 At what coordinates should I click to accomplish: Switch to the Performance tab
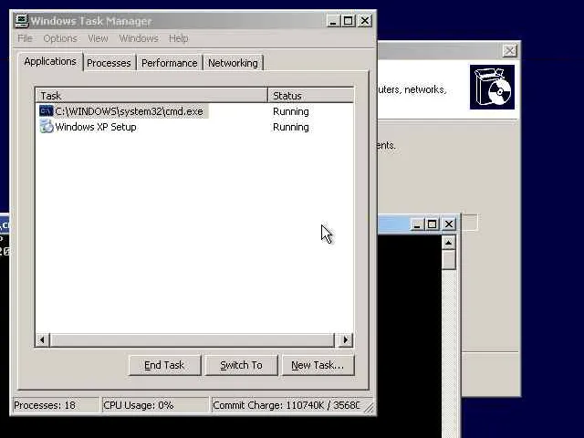(169, 63)
